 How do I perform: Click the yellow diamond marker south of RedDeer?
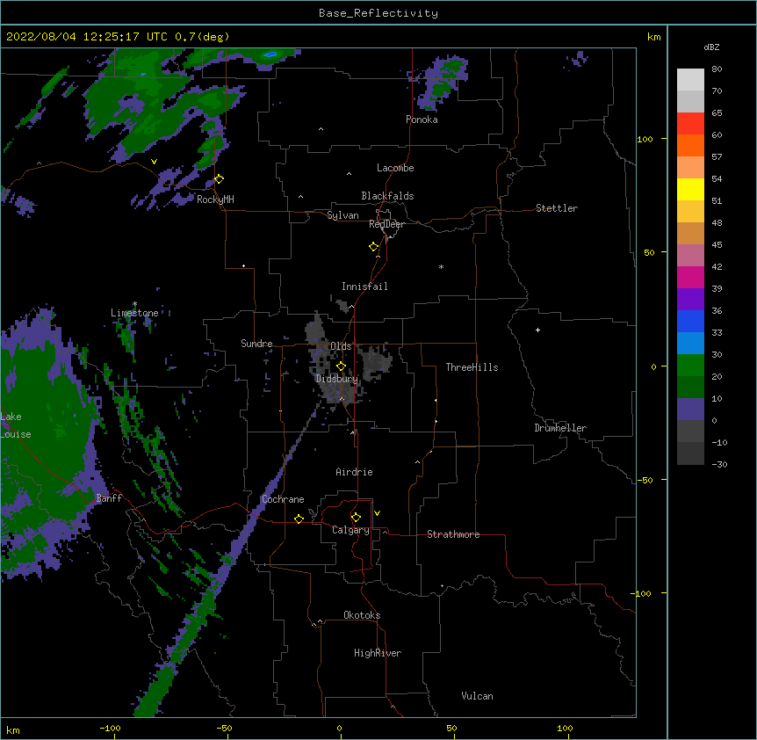374,247
